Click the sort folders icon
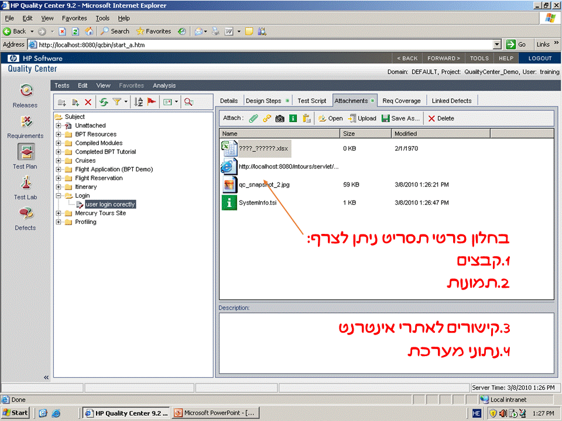Screen dimensions: 562x421 138,102
